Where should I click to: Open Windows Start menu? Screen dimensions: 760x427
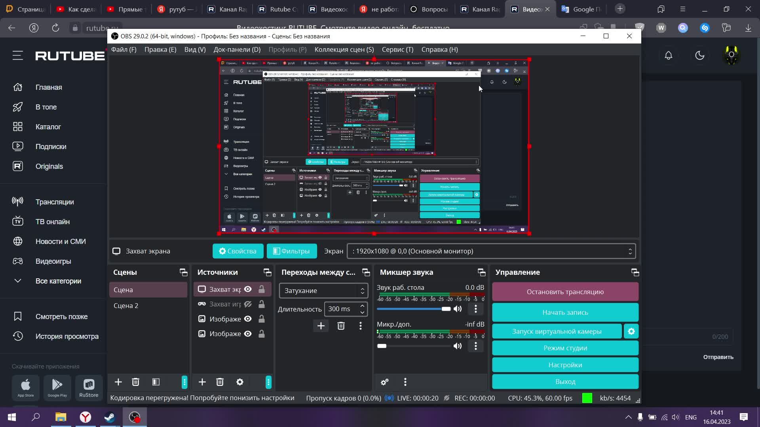pyautogui.click(x=12, y=417)
